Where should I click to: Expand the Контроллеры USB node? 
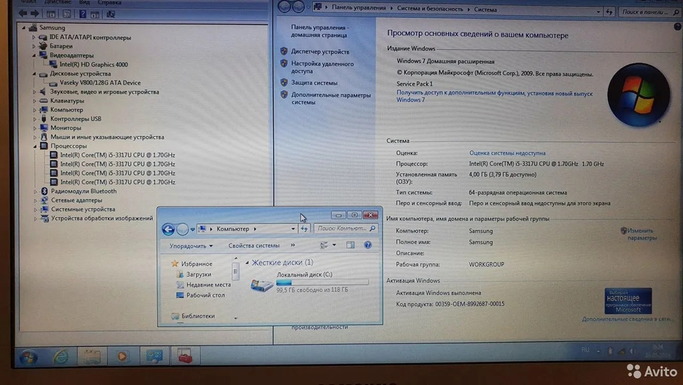point(34,118)
